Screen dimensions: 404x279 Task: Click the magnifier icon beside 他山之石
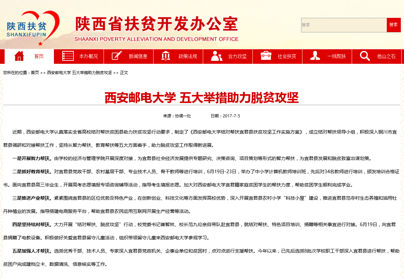pos(365,56)
